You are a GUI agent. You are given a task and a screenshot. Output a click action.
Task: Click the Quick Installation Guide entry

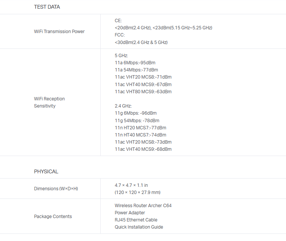139,227
